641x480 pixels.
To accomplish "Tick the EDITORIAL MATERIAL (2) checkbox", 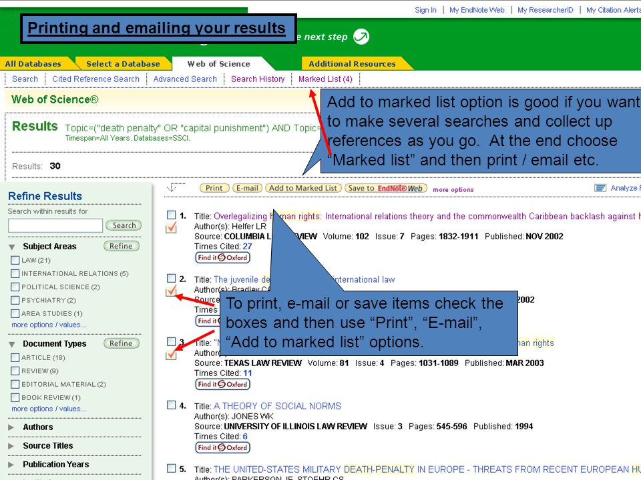I will click(x=15, y=384).
